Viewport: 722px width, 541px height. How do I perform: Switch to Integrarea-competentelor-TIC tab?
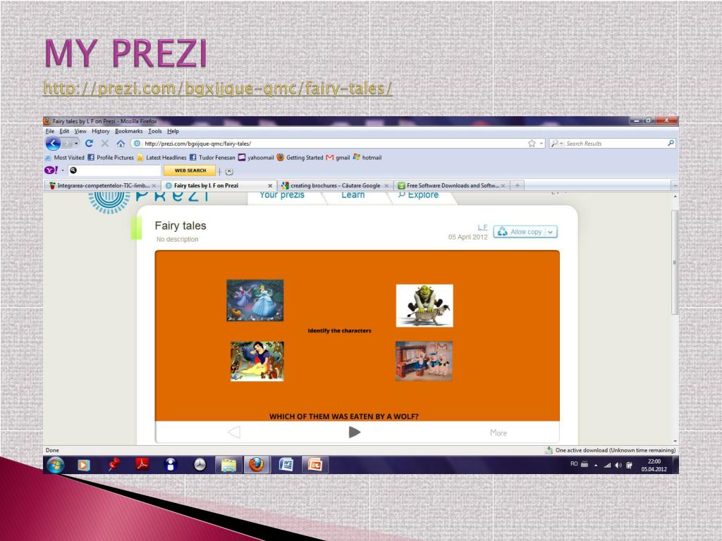(x=103, y=185)
